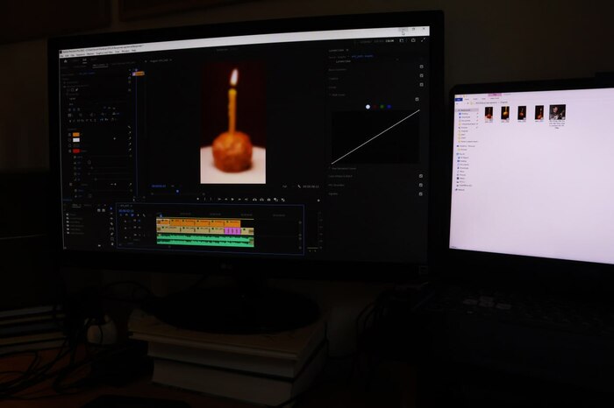The width and height of the screenshot is (614, 408).
Task: Click Step Back one frame button
Action: [226, 200]
